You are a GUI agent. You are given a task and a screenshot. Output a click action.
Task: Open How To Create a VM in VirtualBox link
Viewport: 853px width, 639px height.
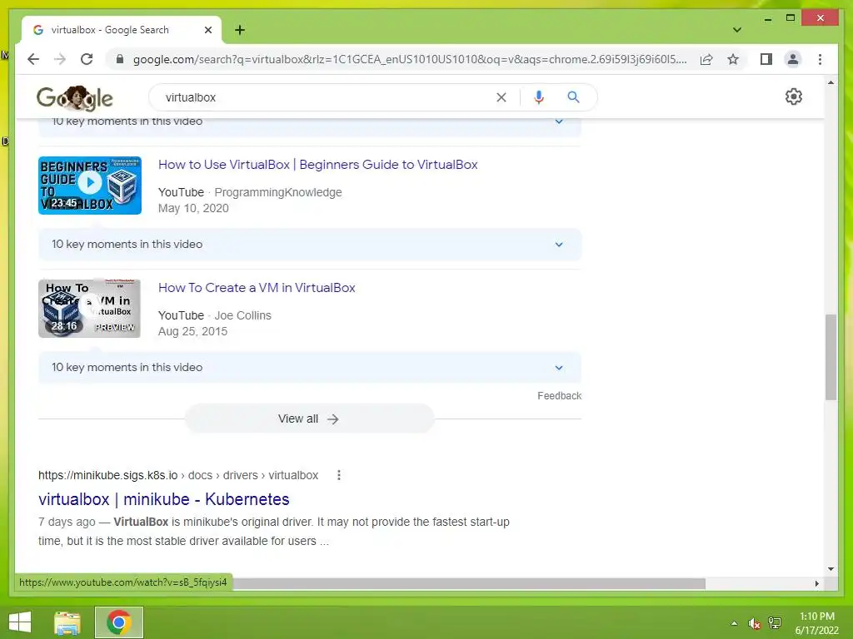click(x=257, y=287)
